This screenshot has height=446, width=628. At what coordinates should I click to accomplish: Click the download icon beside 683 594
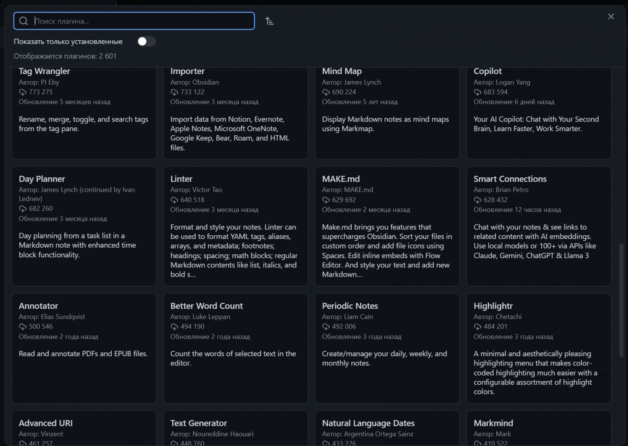point(477,92)
